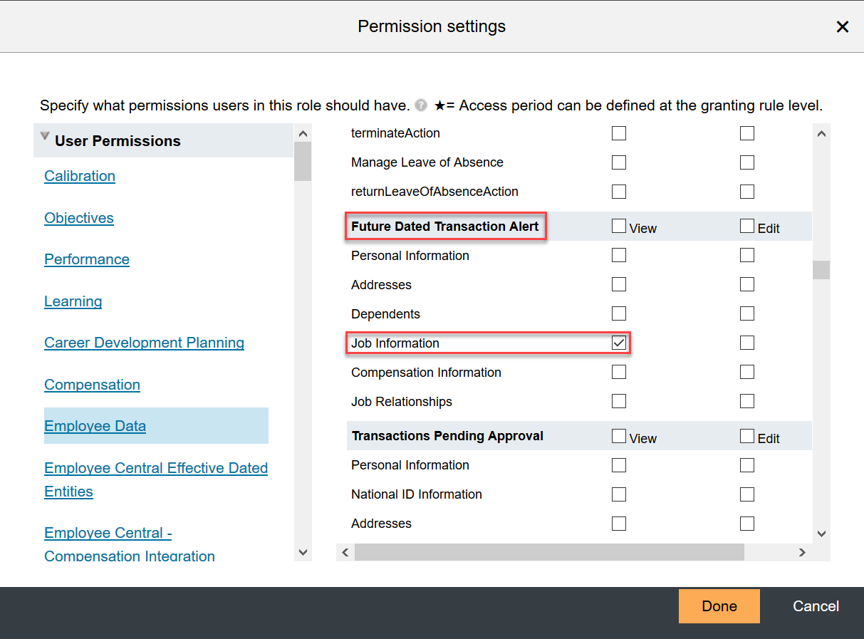Click the horizontal scrollbar thumb
The height and width of the screenshot is (639, 864).
(549, 552)
